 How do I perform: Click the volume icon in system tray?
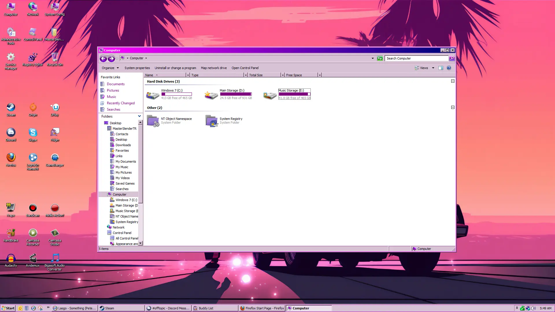coord(533,308)
